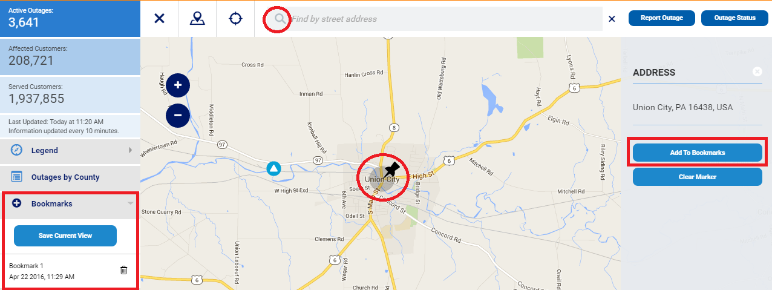
Task: Click the Report Outage button
Action: pos(662,18)
